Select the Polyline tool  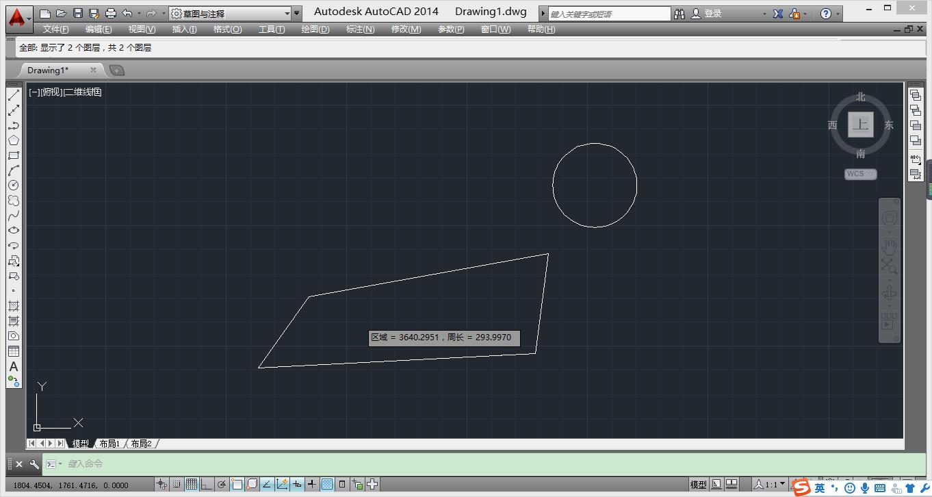[14, 125]
